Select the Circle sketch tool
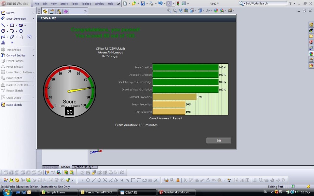 (3, 31)
